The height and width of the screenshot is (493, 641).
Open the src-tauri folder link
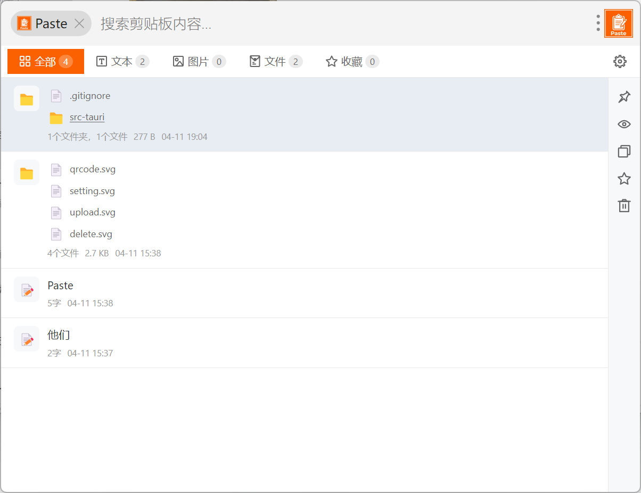pyautogui.click(x=87, y=117)
